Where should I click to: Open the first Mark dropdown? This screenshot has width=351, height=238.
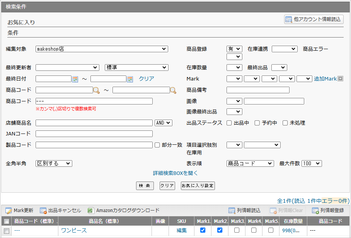(234, 79)
